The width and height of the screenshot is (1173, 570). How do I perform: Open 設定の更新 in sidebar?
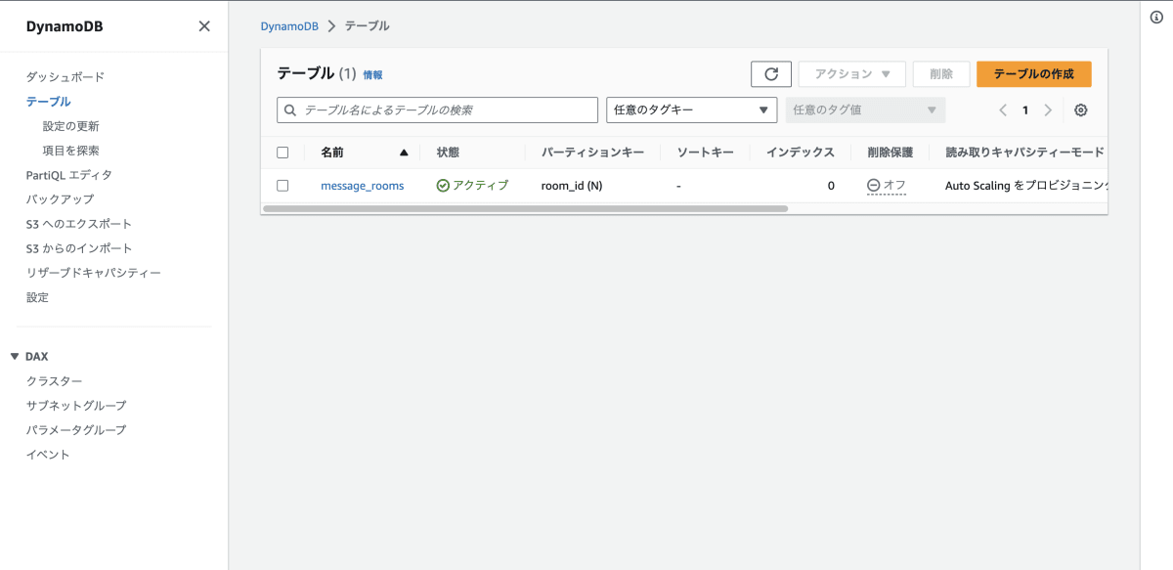71,126
